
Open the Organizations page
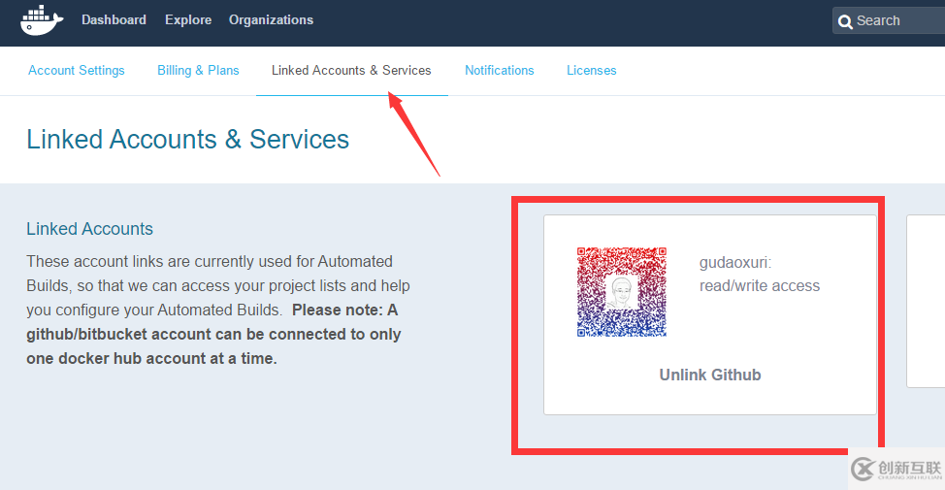point(272,19)
